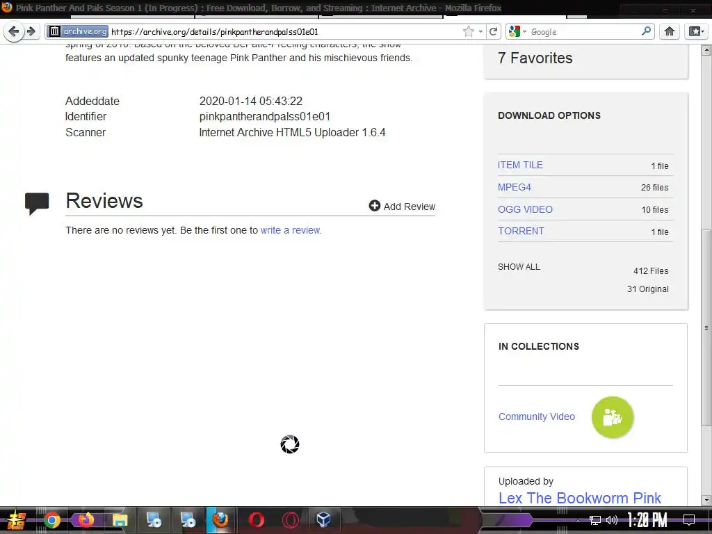Click SHOW ALL files
This screenshot has width=712, height=534.
pyautogui.click(x=519, y=267)
